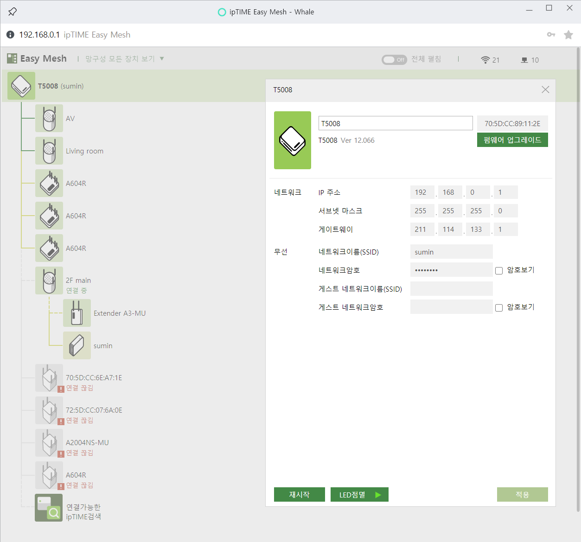
Task: Select disconnected device 72:5D:CC:07:6A:0E icon
Action: point(49,410)
